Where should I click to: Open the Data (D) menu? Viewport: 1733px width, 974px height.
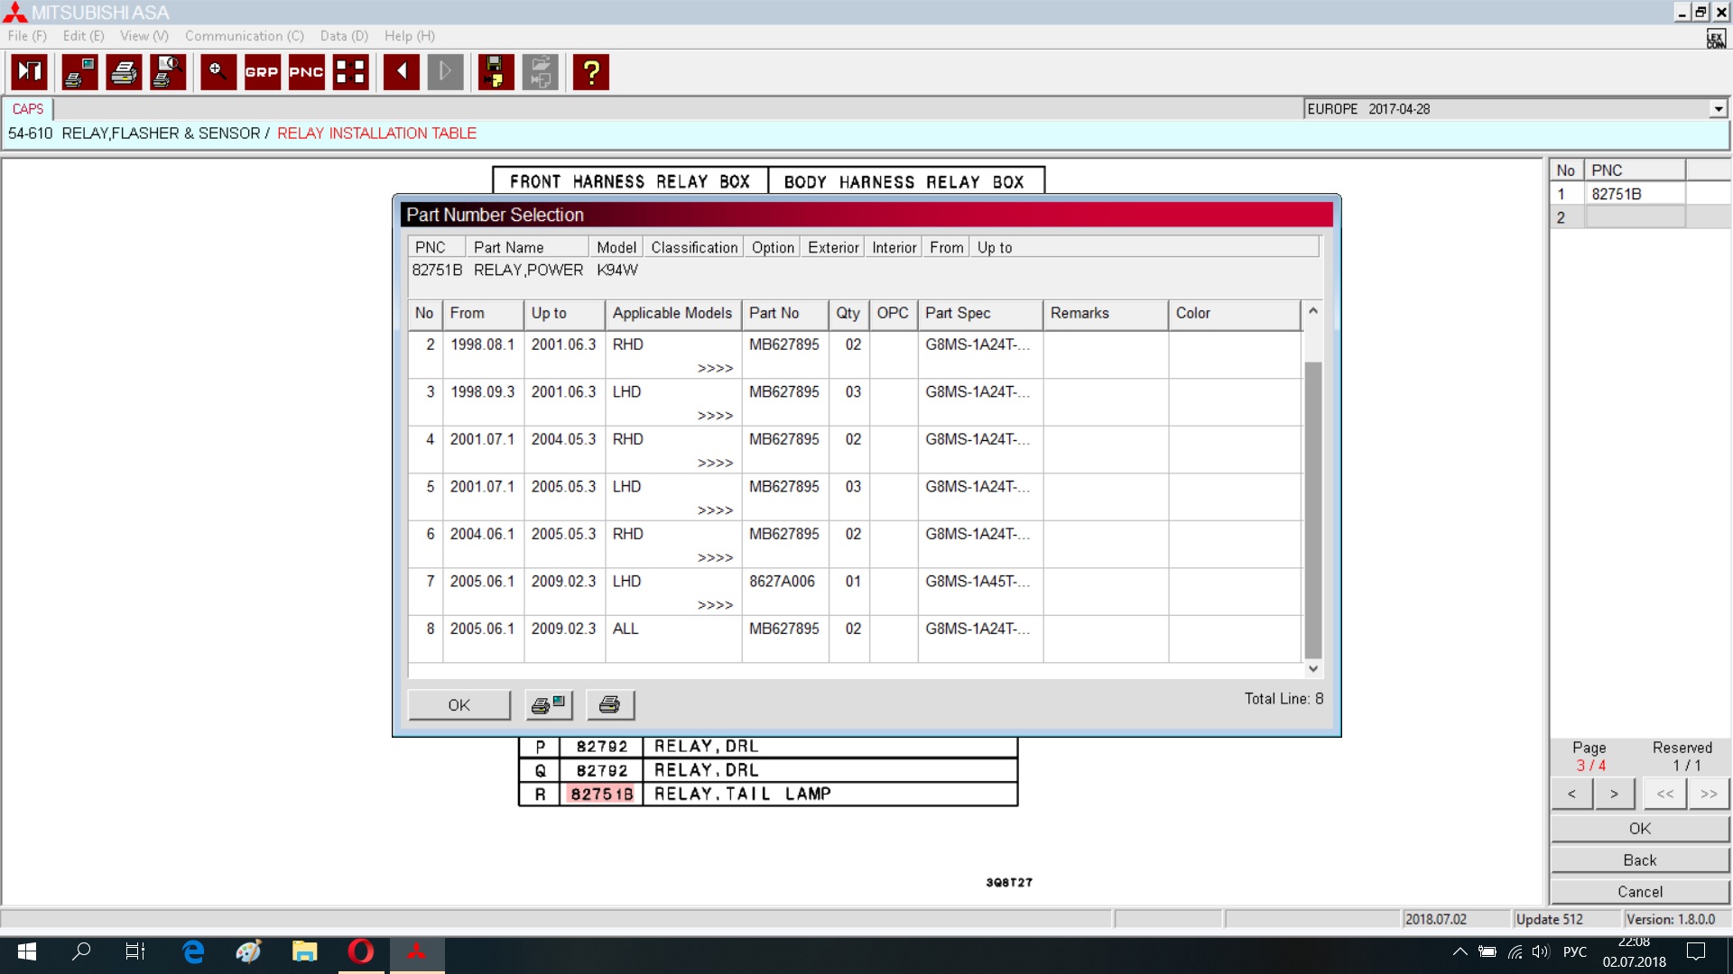[x=344, y=36]
